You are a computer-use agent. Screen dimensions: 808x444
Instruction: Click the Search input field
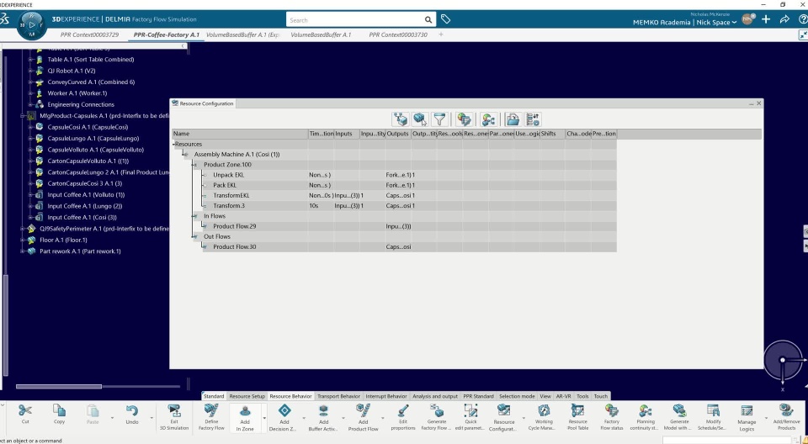[x=355, y=20]
